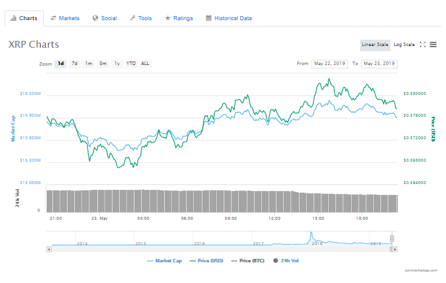Open the Charts tab
Screen dimensions: 446x283
[24, 18]
